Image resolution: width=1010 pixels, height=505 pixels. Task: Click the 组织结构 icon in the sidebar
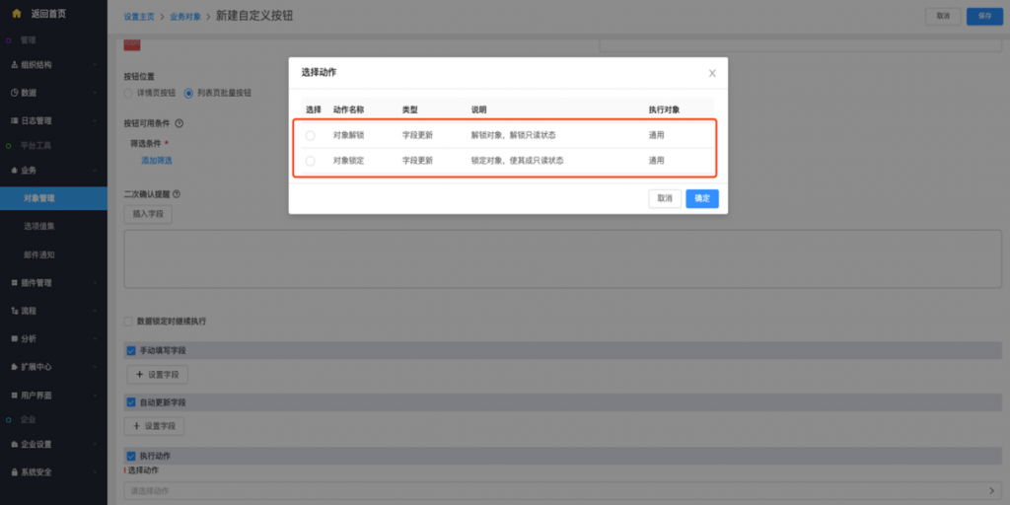[x=14, y=65]
